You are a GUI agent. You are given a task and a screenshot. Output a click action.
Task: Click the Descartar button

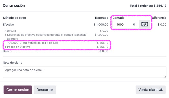[x=45, y=90]
